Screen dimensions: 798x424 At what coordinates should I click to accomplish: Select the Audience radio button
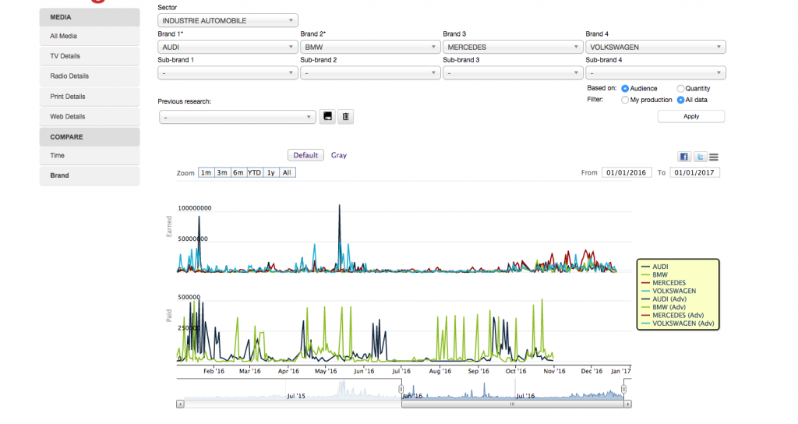[x=625, y=89]
